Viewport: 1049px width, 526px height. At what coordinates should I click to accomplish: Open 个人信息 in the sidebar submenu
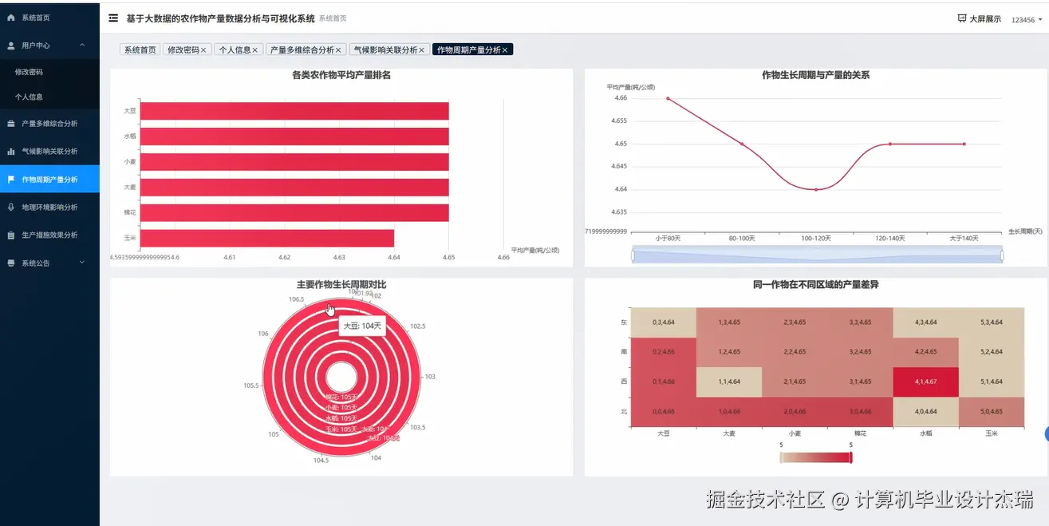click(49, 97)
